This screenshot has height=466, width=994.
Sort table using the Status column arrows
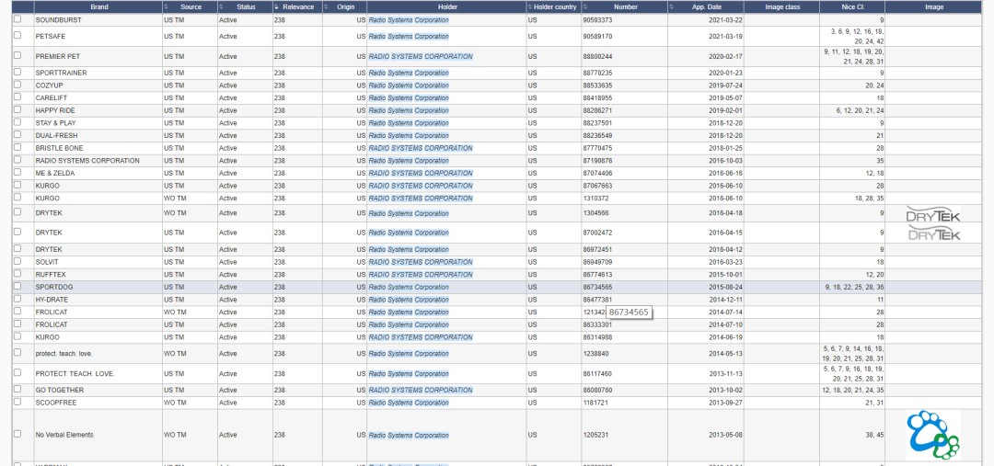coord(221,7)
